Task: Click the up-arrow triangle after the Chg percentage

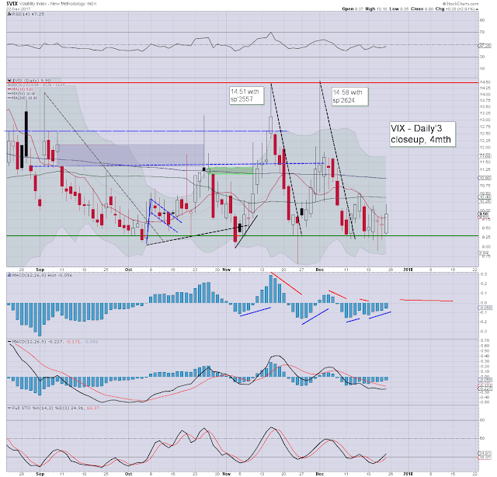Action: [x=477, y=9]
